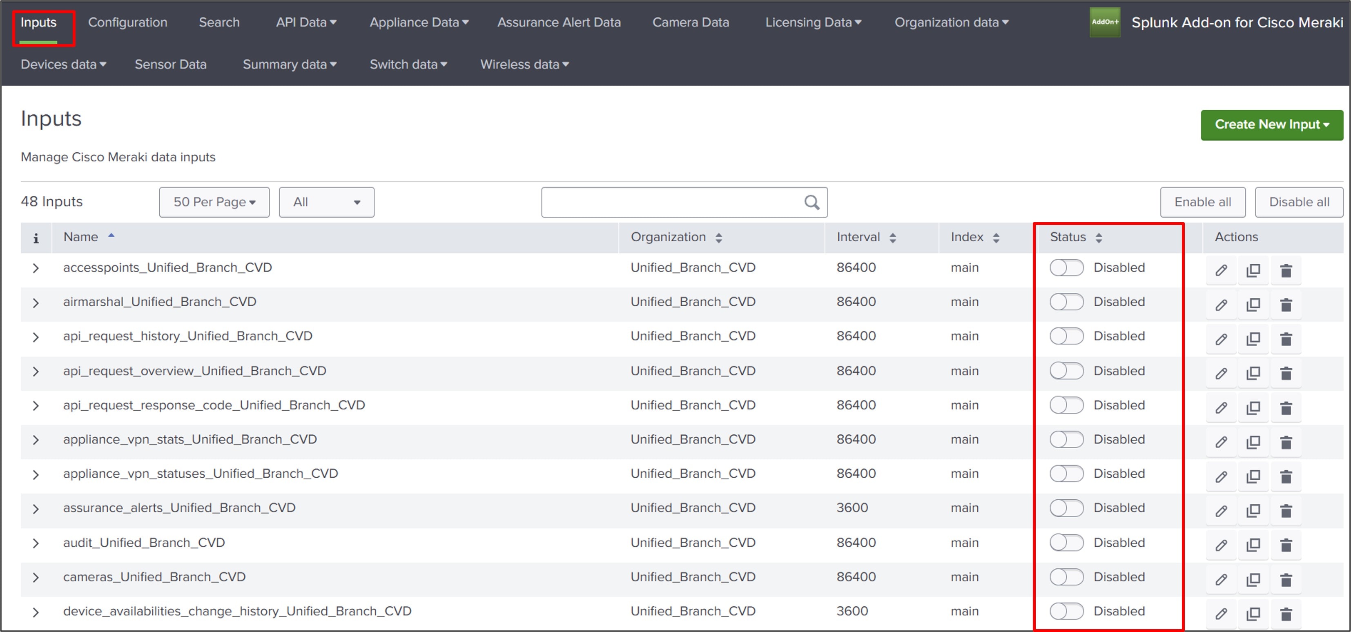Edit the assurance_alerts input
1351x632 pixels.
pos(1221,511)
